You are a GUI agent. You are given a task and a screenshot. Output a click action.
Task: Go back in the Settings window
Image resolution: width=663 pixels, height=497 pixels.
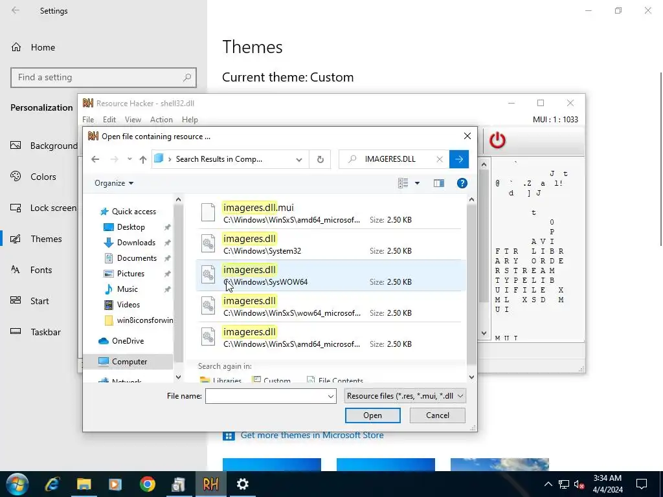point(16,10)
